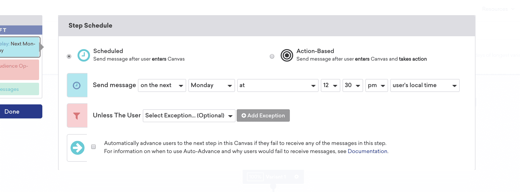Click the red funnel exception icon

pos(77,115)
